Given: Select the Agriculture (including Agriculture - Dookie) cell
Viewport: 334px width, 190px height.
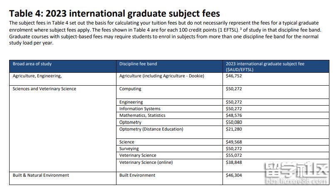Looking at the screenshot, I should pos(162,76).
